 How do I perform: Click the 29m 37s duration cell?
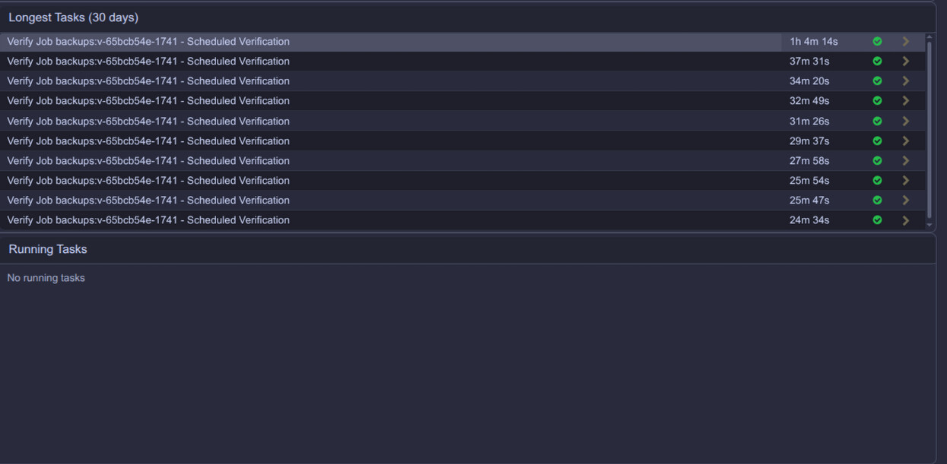809,141
